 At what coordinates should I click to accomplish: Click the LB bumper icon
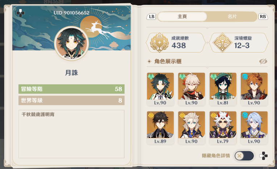[x=152, y=17]
